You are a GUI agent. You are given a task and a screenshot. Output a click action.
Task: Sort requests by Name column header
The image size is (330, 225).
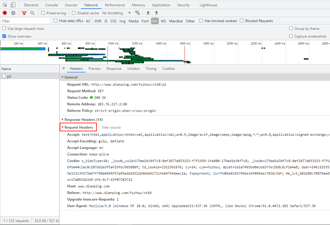click(30, 69)
